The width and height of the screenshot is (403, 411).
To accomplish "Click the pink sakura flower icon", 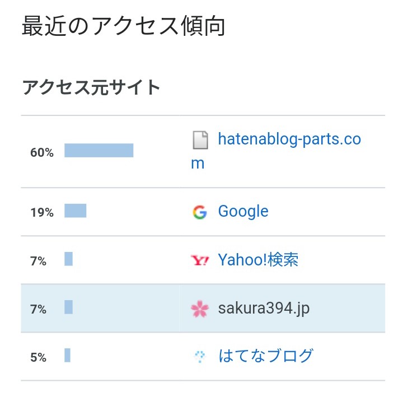I will pos(200,309).
